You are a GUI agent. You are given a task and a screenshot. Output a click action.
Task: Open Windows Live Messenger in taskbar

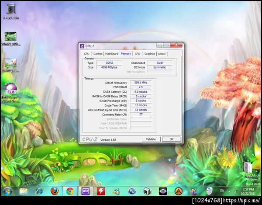coord(117,191)
